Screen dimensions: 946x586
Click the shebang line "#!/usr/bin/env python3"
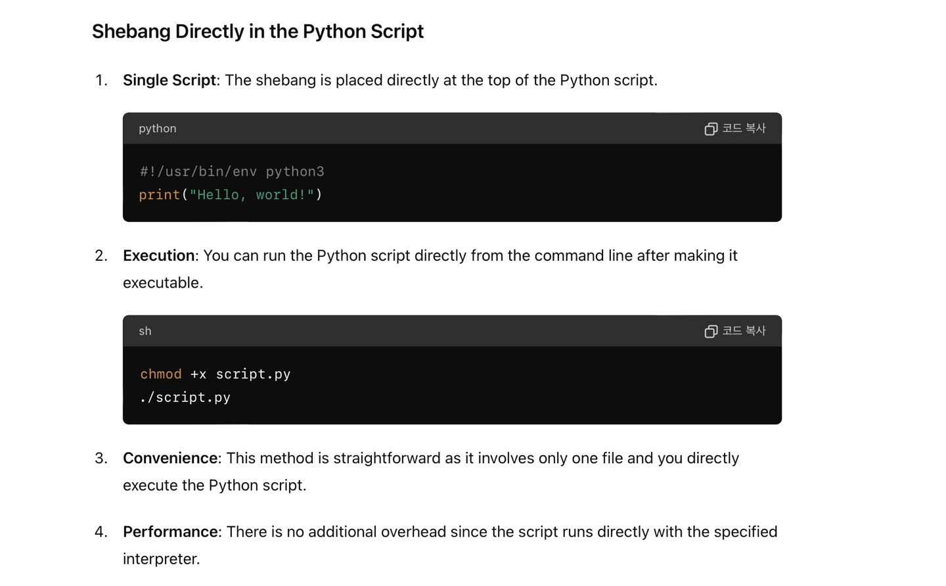click(232, 171)
